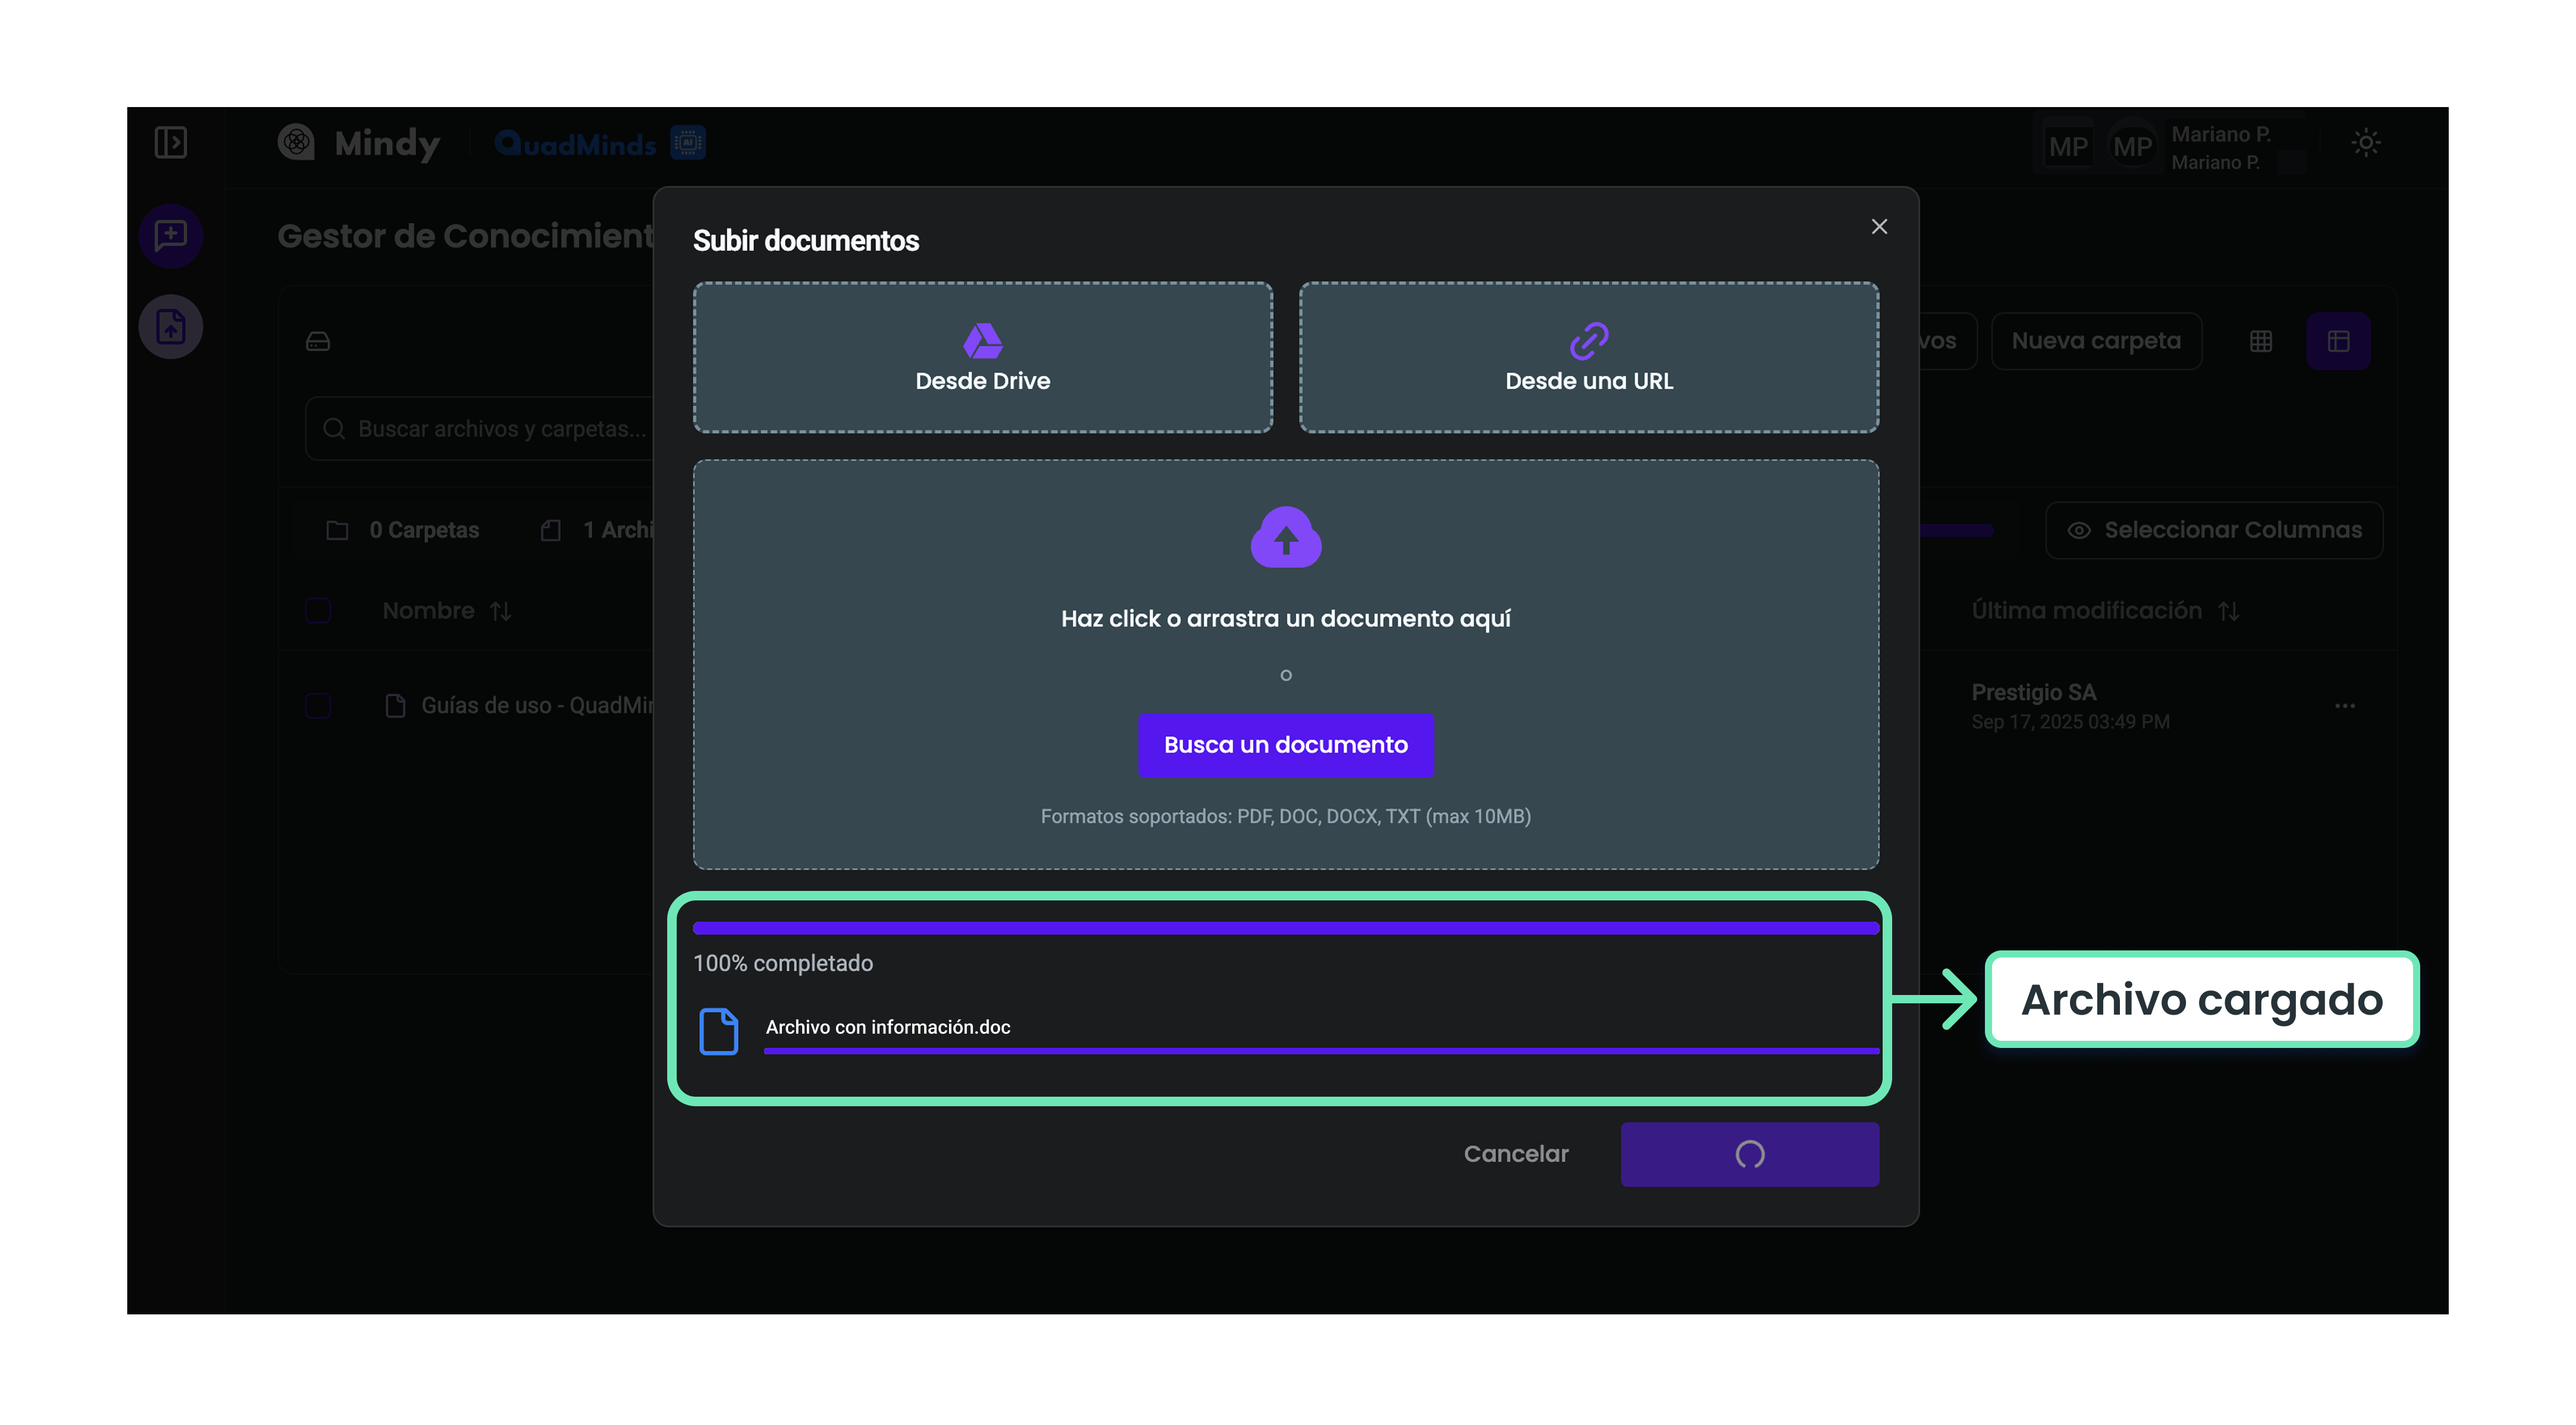Open the document manager sidebar icon
The image size is (2576, 1425).
tap(171, 327)
